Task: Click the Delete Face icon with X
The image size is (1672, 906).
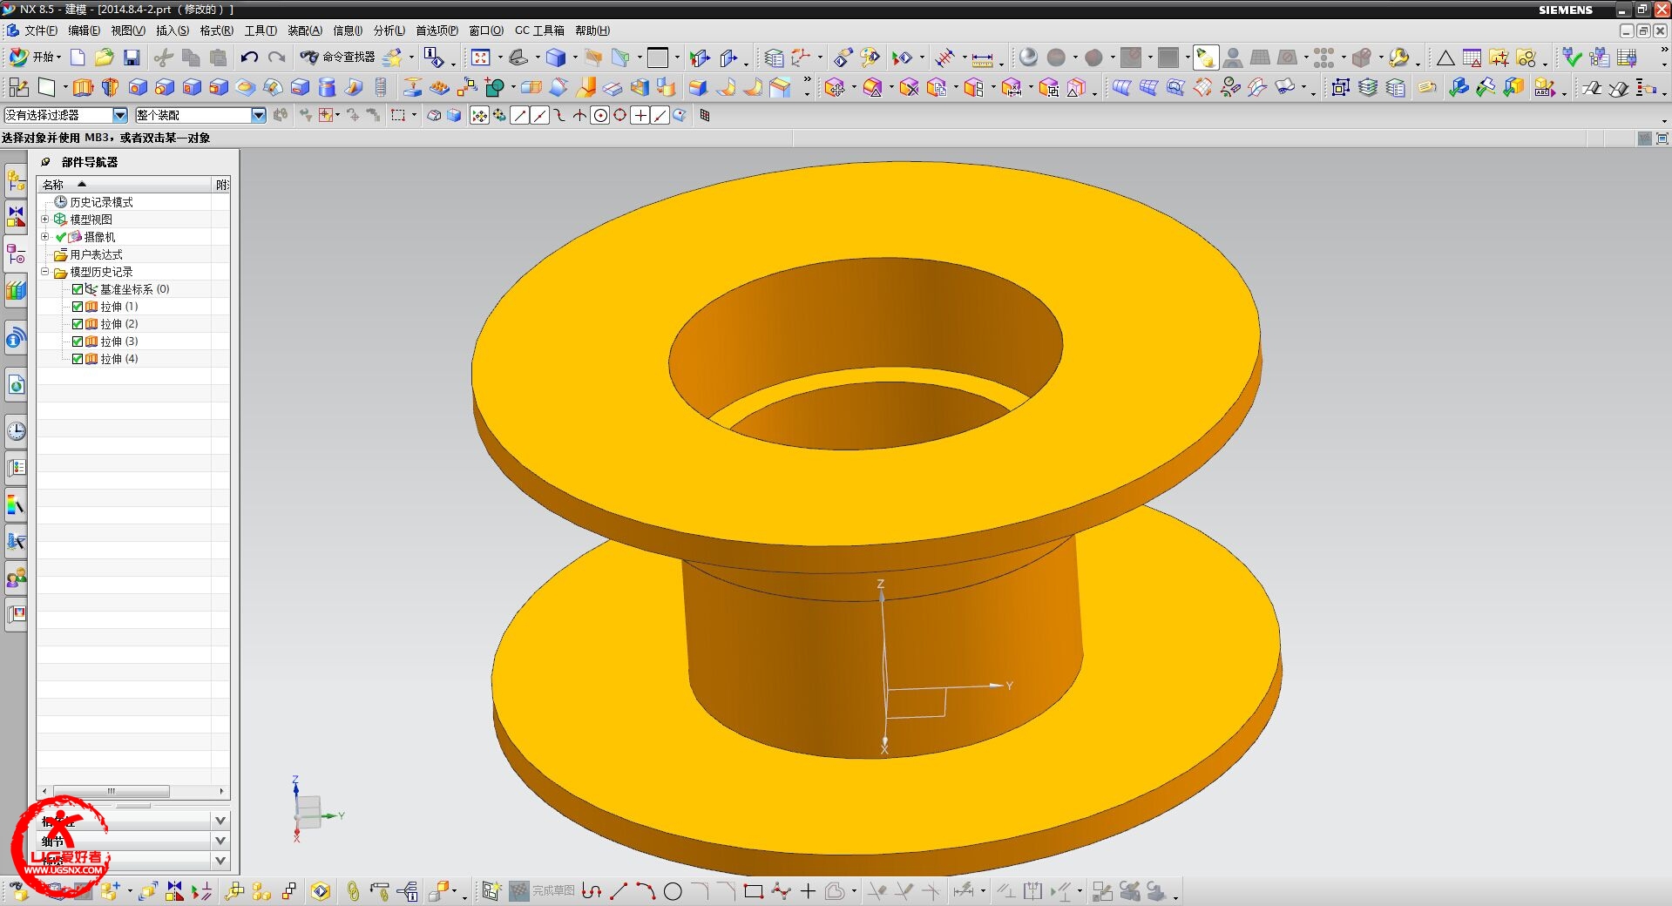Action: point(909,87)
